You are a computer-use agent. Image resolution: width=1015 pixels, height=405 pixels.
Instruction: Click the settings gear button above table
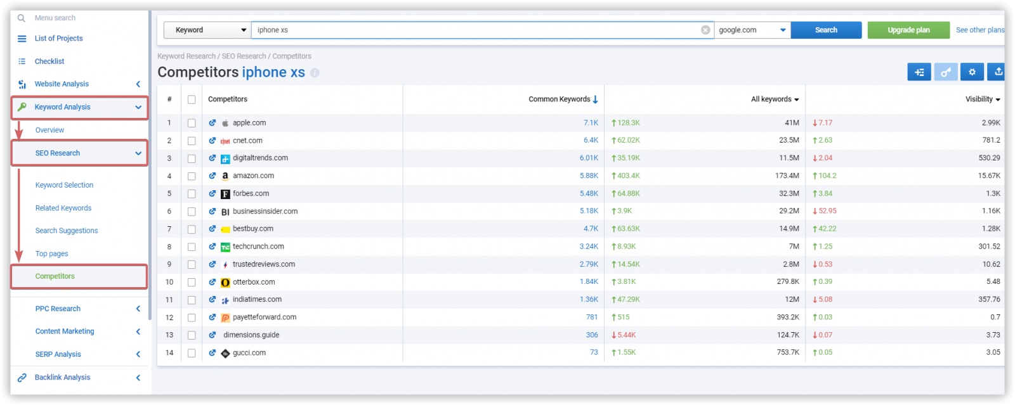click(x=972, y=72)
